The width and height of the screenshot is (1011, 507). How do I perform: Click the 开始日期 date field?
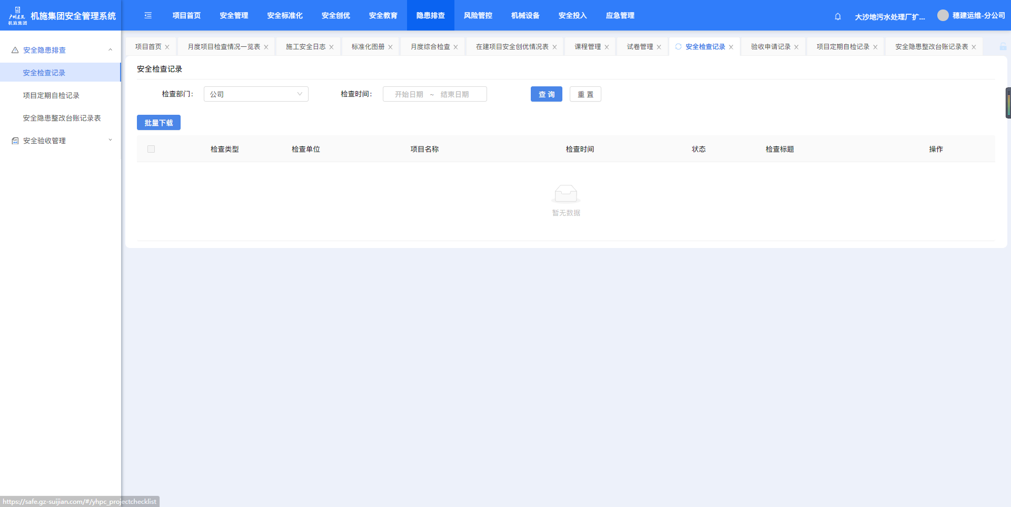click(x=409, y=94)
